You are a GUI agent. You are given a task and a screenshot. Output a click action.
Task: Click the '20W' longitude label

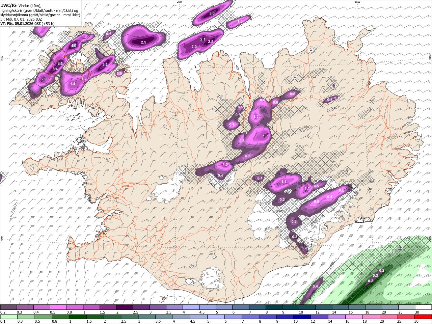[x=180, y=2]
